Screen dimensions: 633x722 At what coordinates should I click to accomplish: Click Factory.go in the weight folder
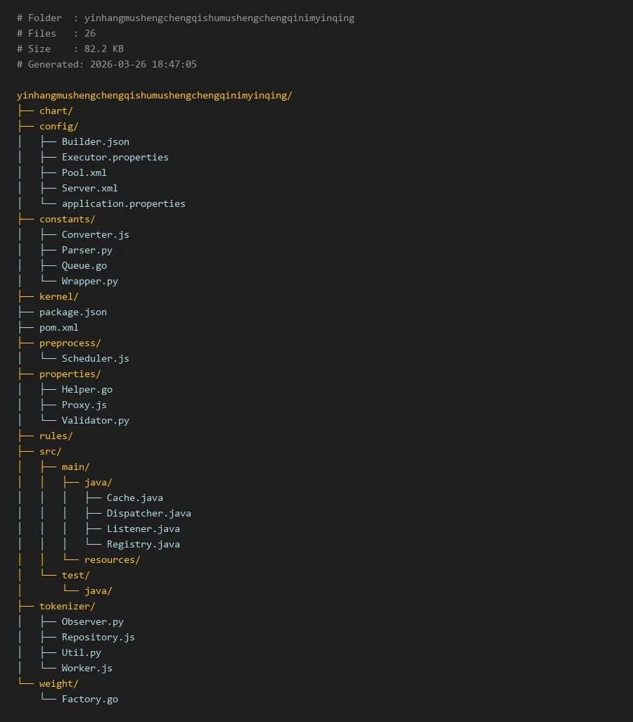point(89,699)
